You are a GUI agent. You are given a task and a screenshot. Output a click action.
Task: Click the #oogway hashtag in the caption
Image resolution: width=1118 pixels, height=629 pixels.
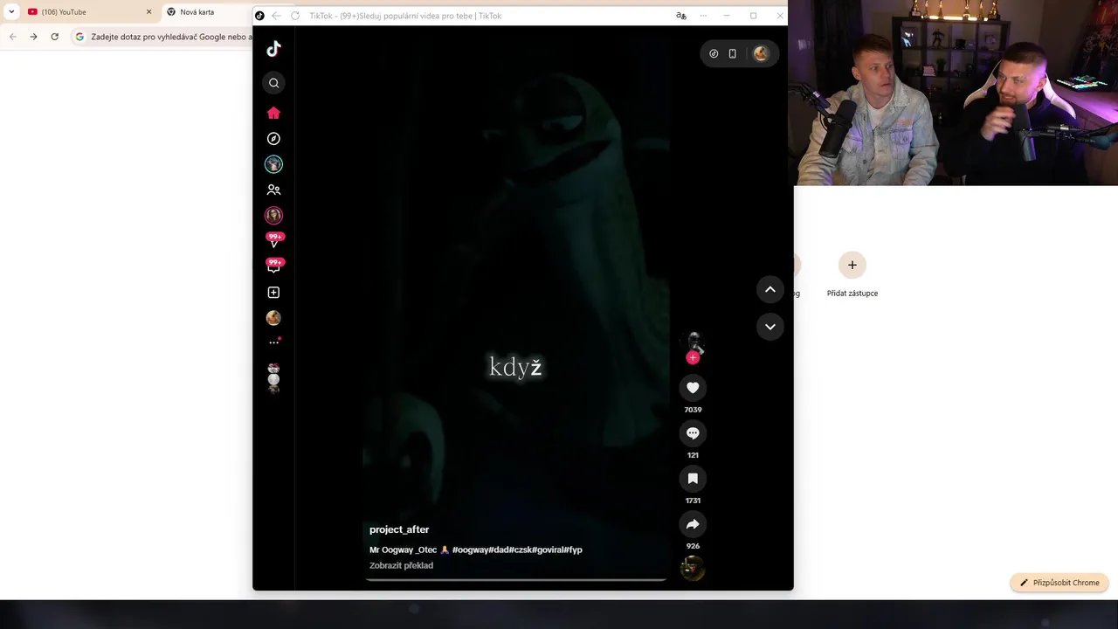[x=469, y=550]
